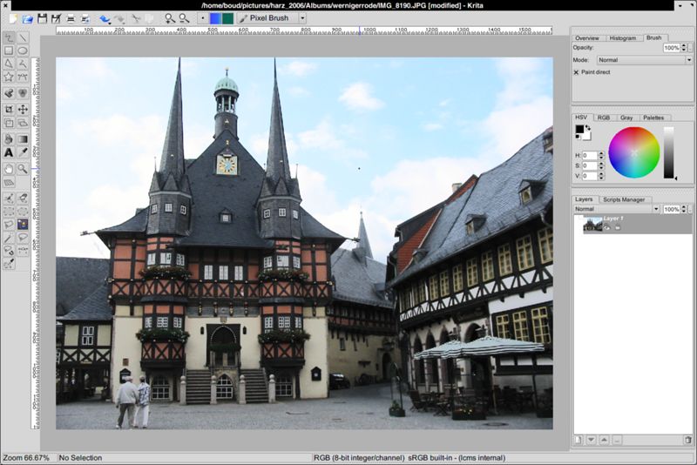Image resolution: width=697 pixels, height=465 pixels.
Task: Expand the Pixel Brush preset dropdown
Action: (x=302, y=17)
